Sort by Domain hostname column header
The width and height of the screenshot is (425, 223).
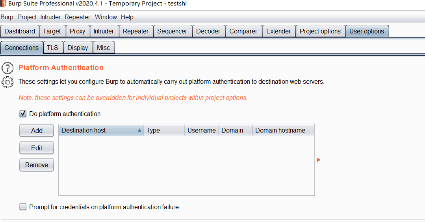click(x=283, y=130)
